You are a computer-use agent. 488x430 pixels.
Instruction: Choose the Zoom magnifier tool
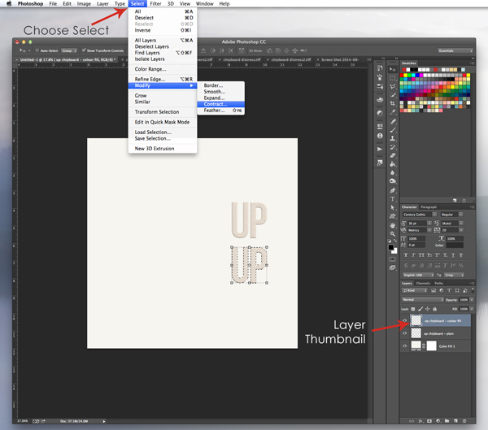[x=393, y=235]
